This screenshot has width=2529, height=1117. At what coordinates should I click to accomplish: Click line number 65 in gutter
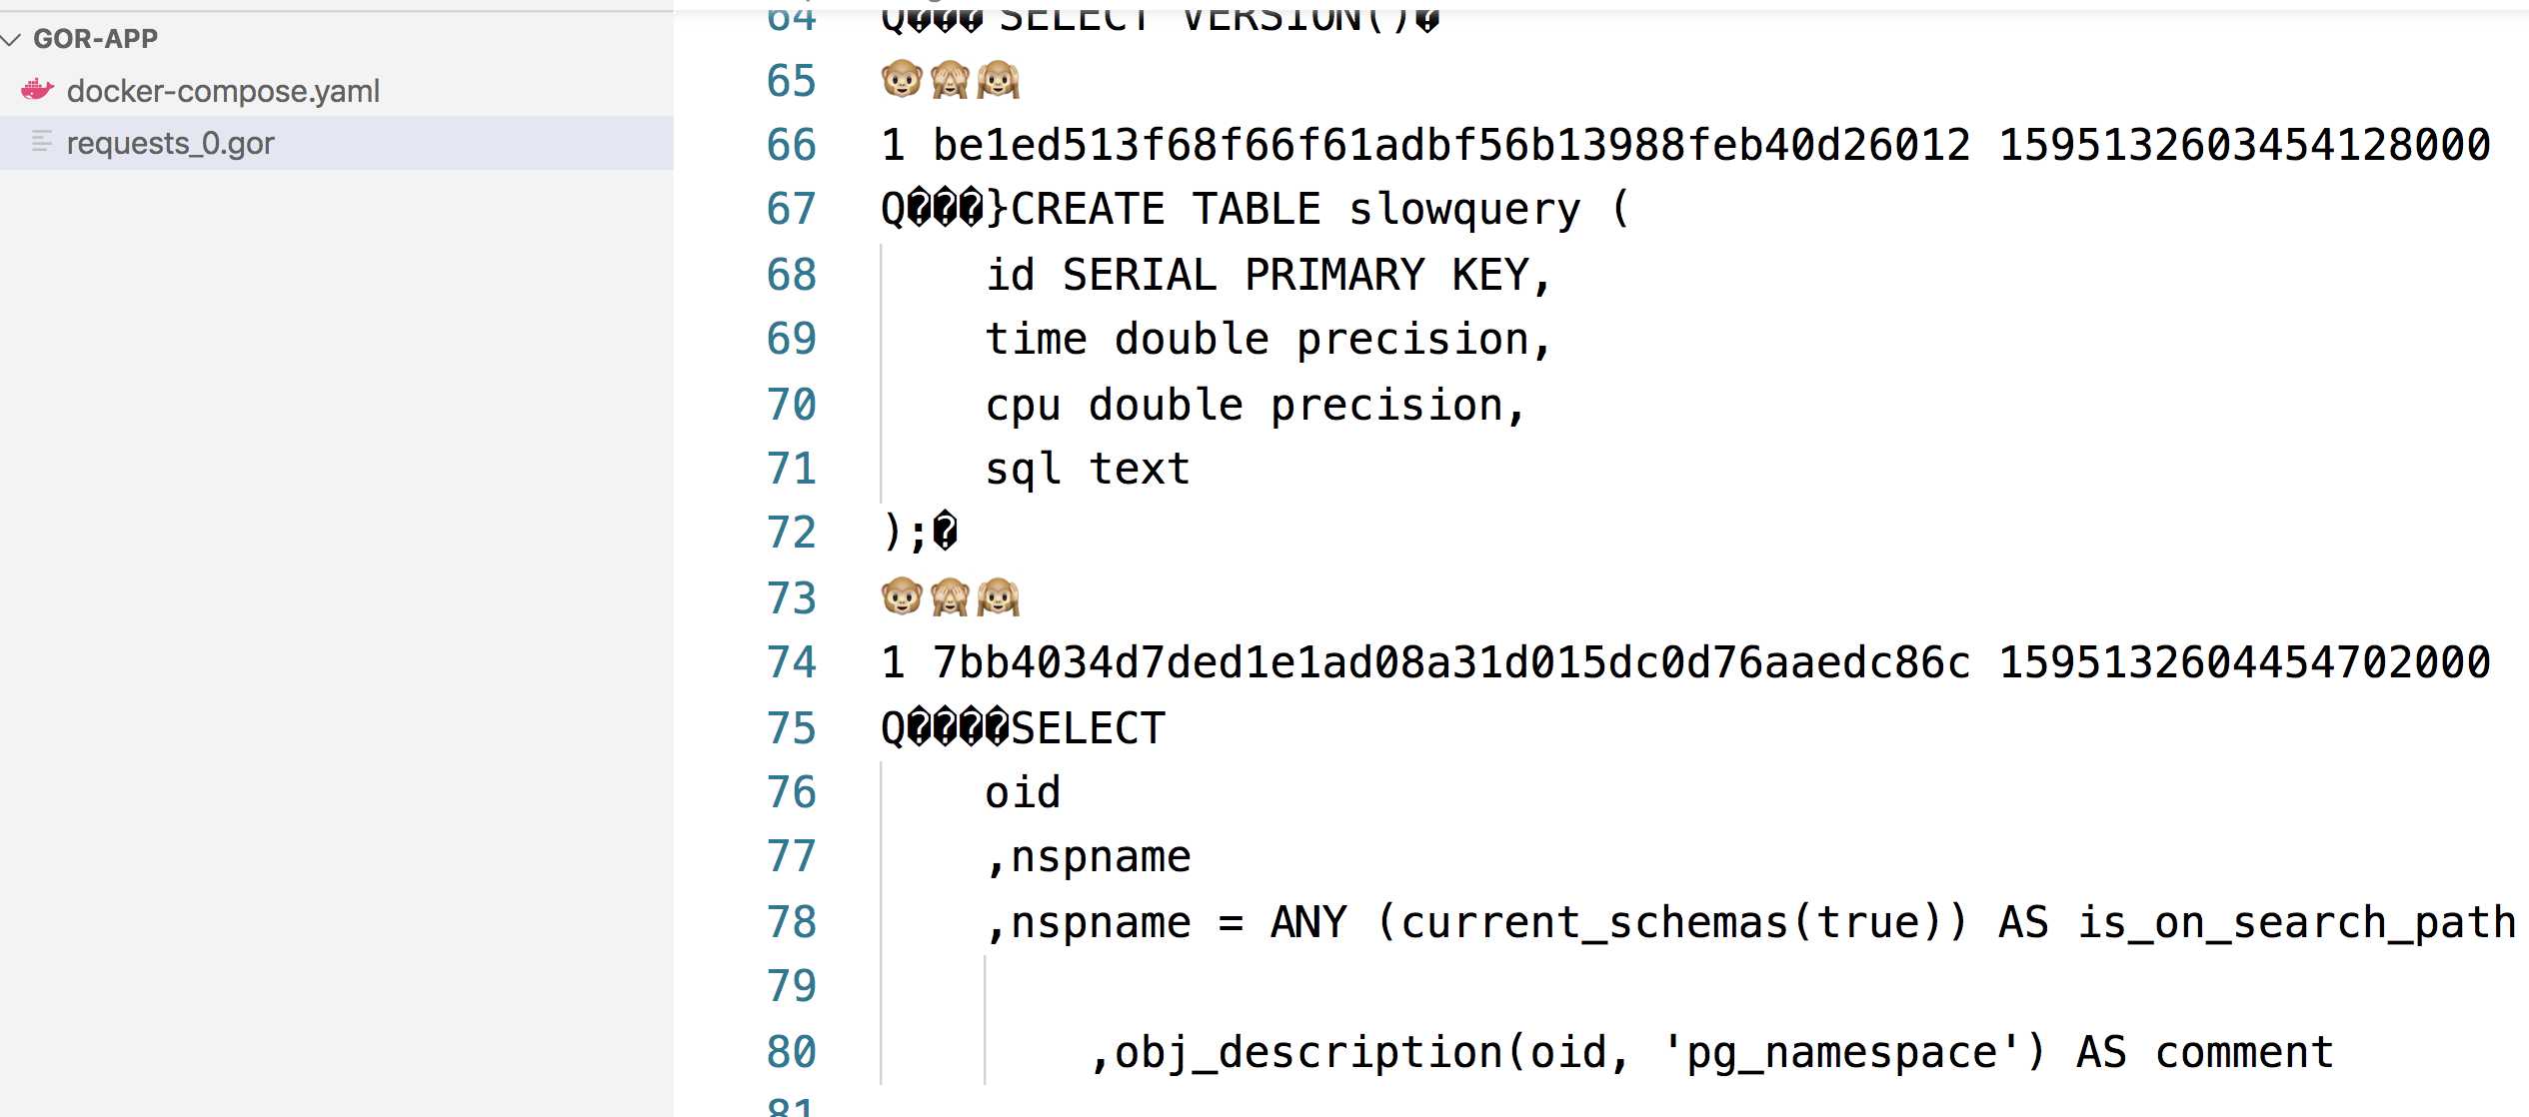pos(791,81)
